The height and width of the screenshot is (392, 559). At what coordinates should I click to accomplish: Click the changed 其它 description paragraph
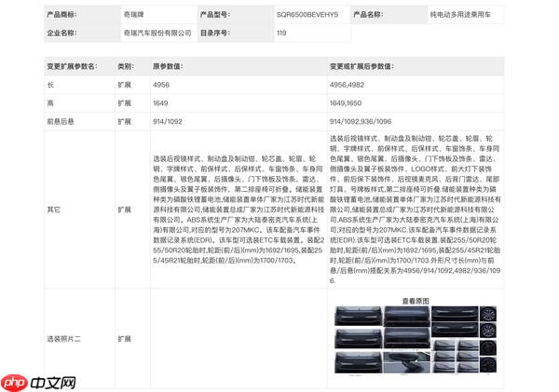point(416,210)
